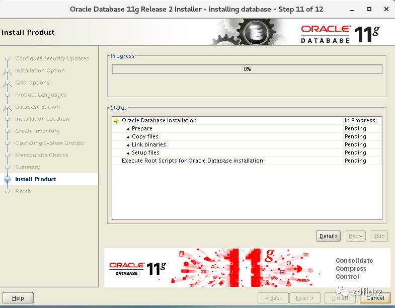Select the Create Inventory step
Screen dimensions: 395x308
pyautogui.click(x=37, y=131)
